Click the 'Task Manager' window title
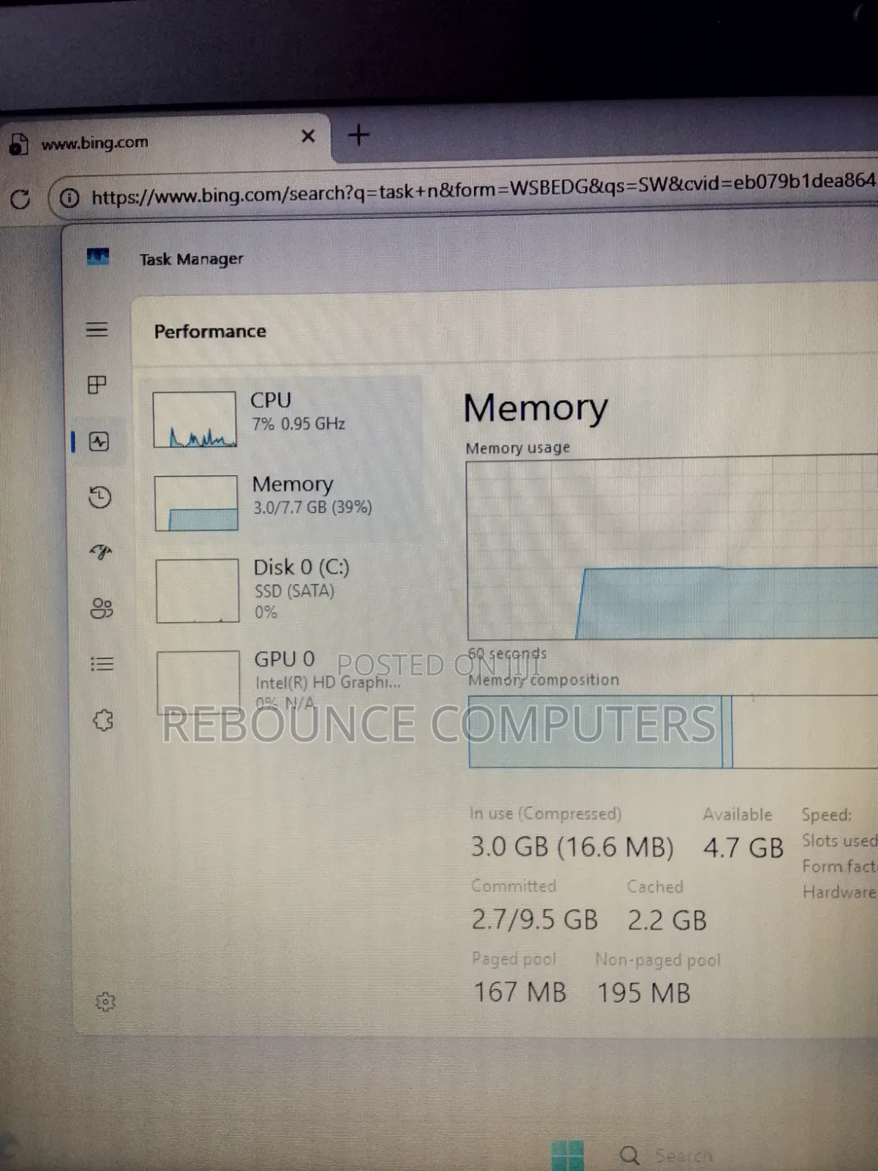The height and width of the screenshot is (1171, 878). click(192, 259)
